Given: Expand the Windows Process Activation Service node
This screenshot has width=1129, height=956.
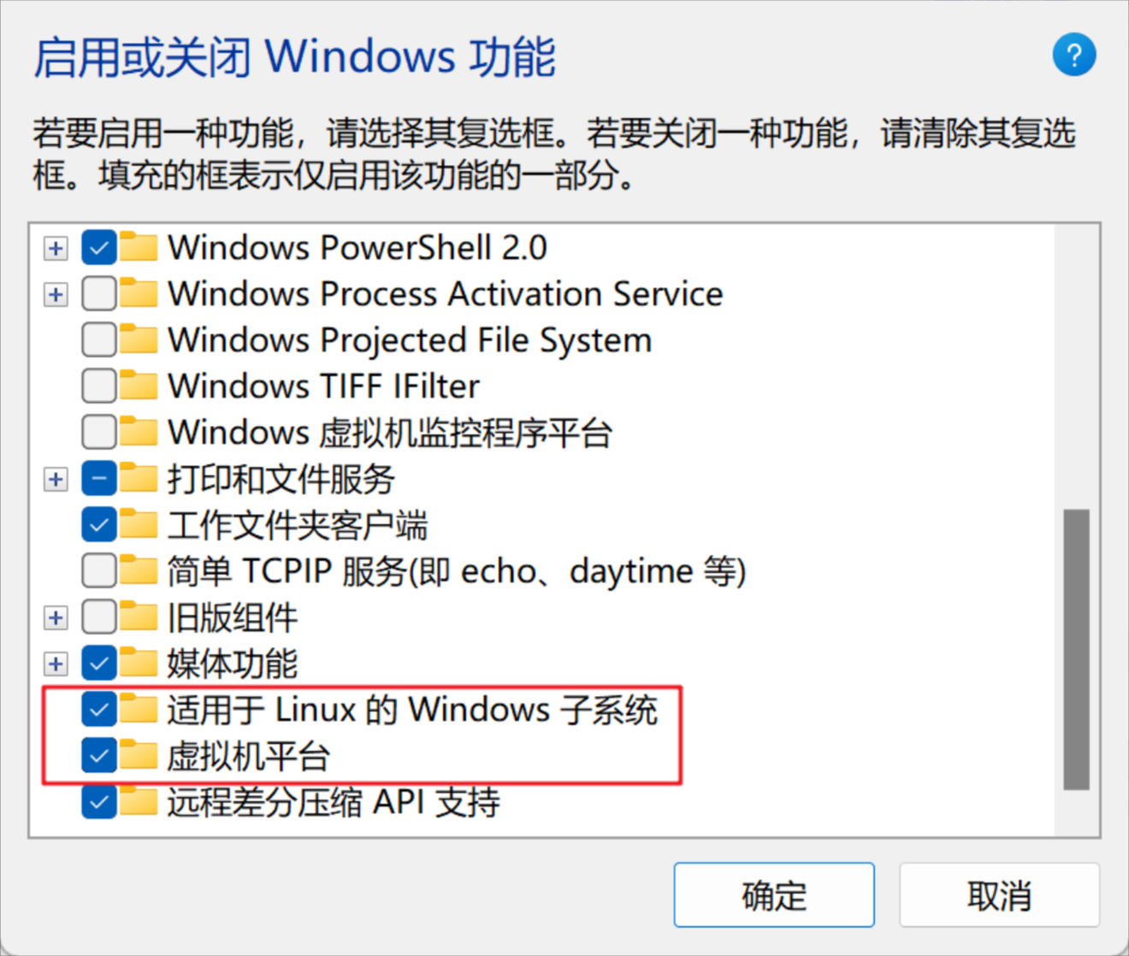Looking at the screenshot, I should [56, 294].
